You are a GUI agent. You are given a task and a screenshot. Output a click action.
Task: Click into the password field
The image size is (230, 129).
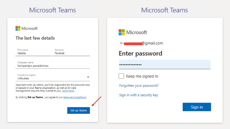tap(164, 64)
